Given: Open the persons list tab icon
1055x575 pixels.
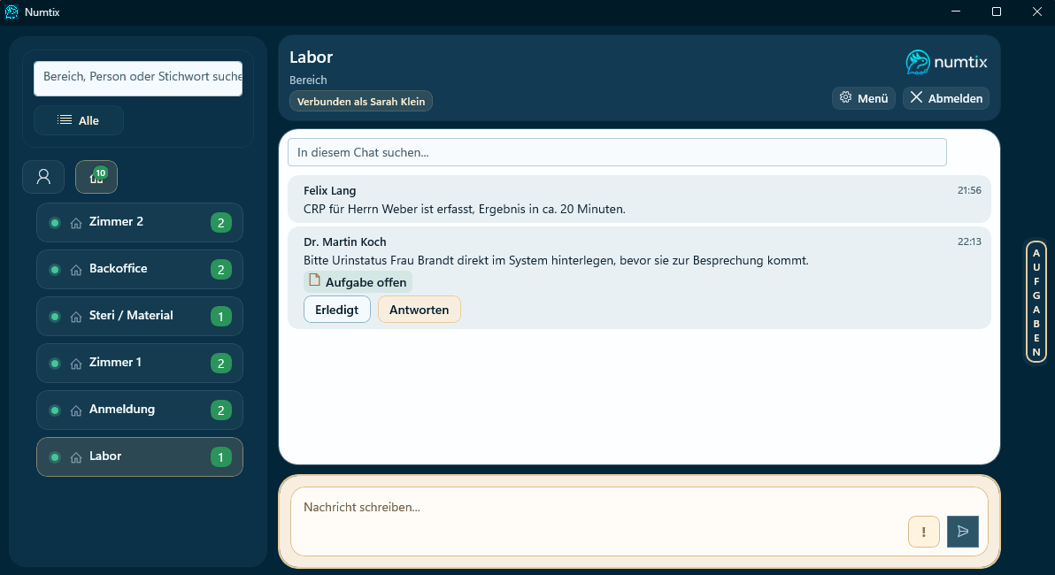Looking at the screenshot, I should pos(43,177).
